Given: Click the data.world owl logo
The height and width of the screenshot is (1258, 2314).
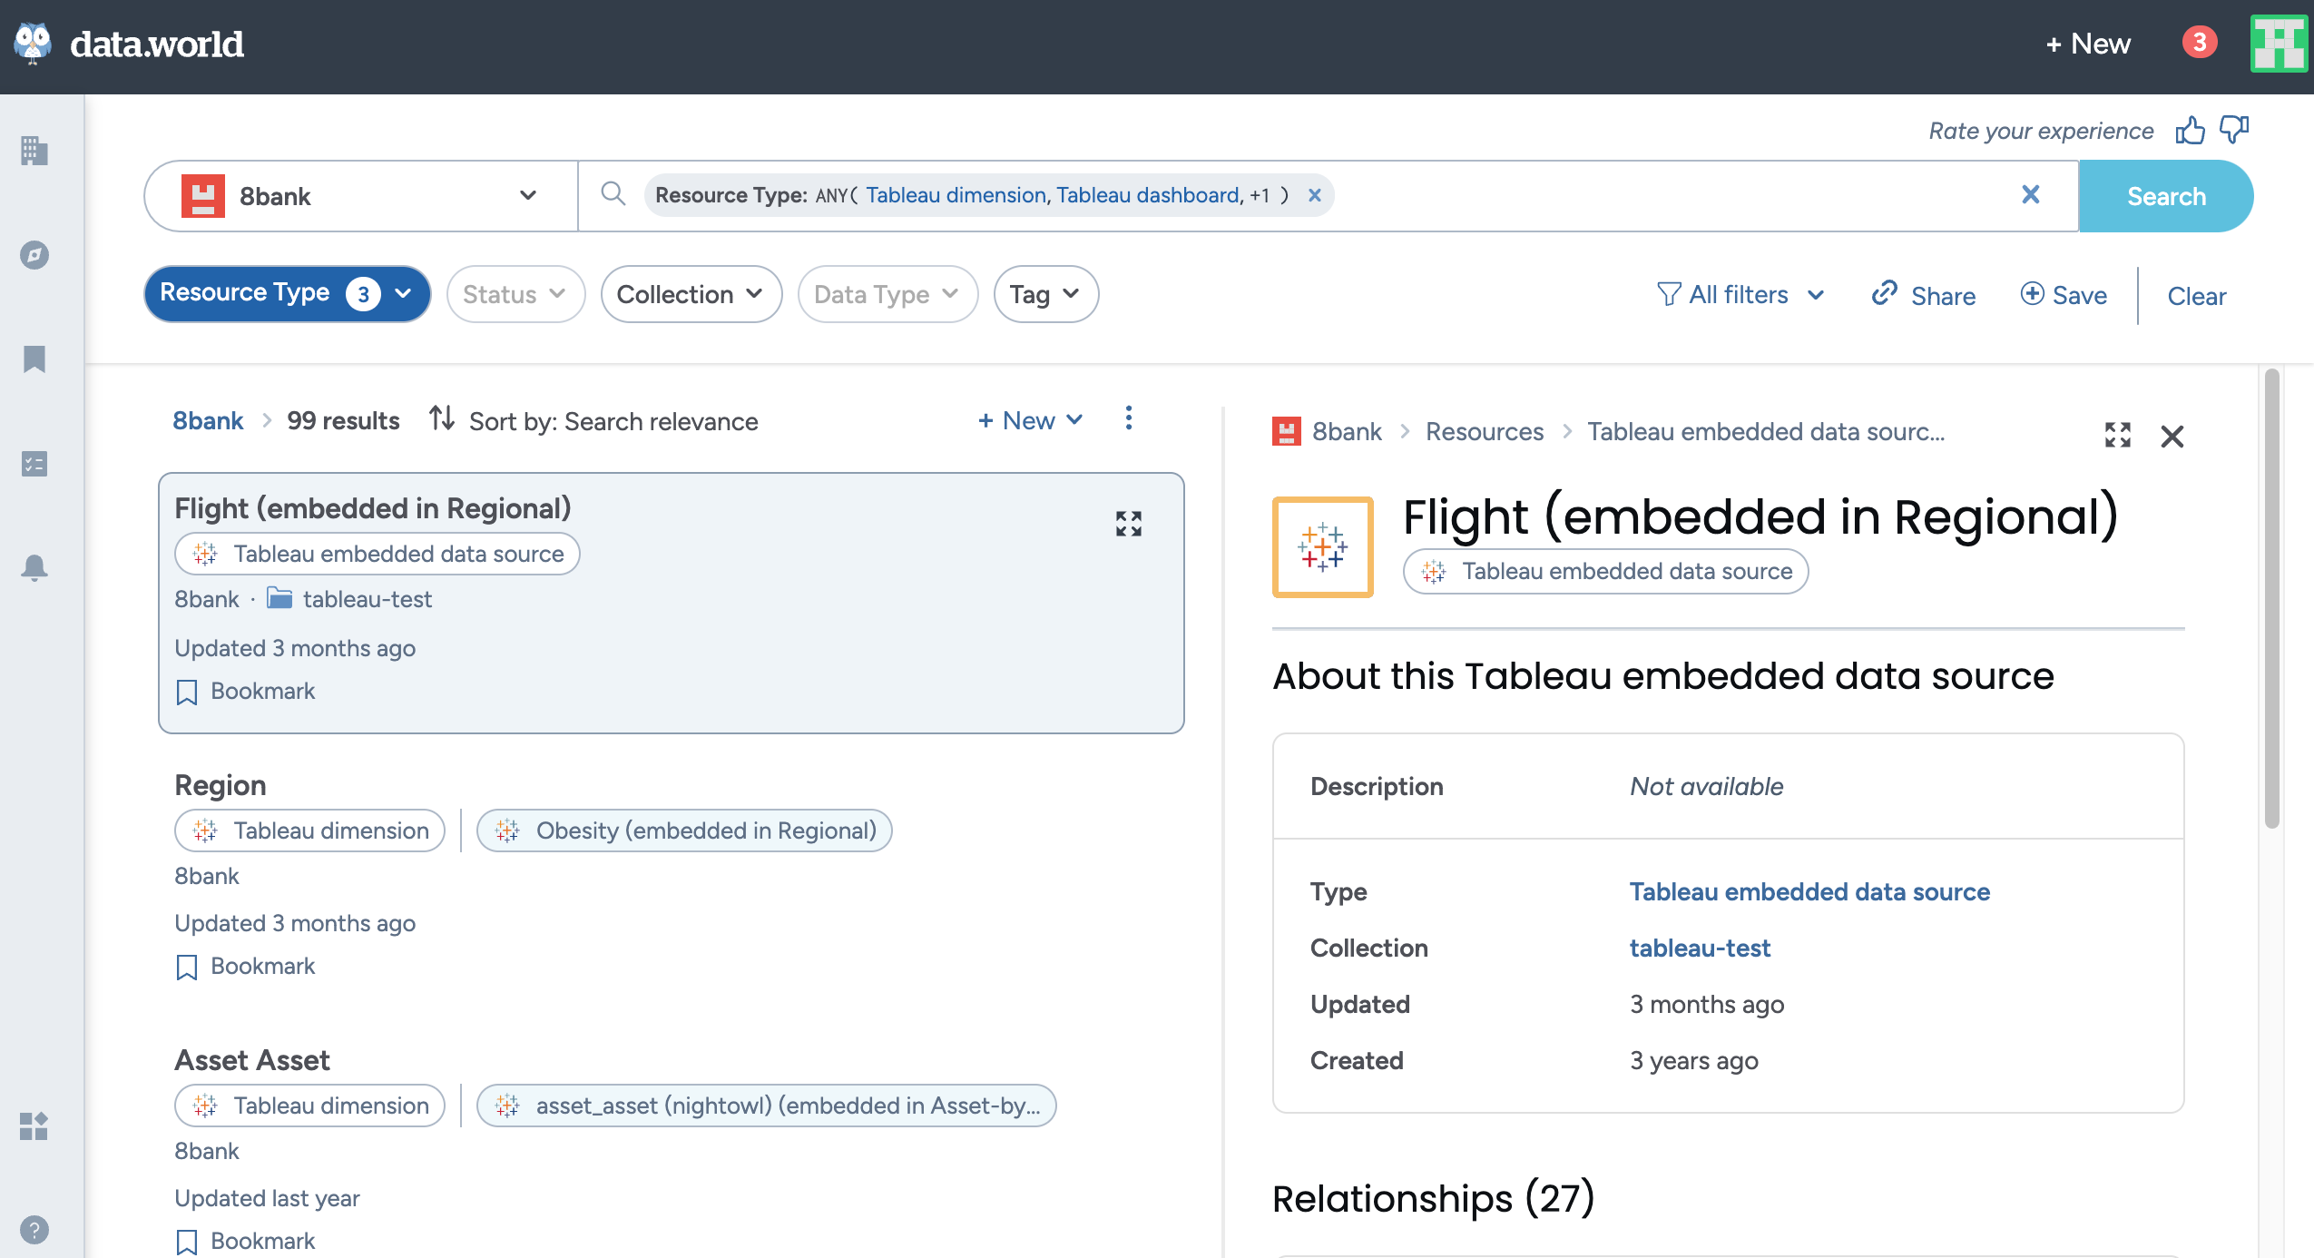Looking at the screenshot, I should point(34,43).
